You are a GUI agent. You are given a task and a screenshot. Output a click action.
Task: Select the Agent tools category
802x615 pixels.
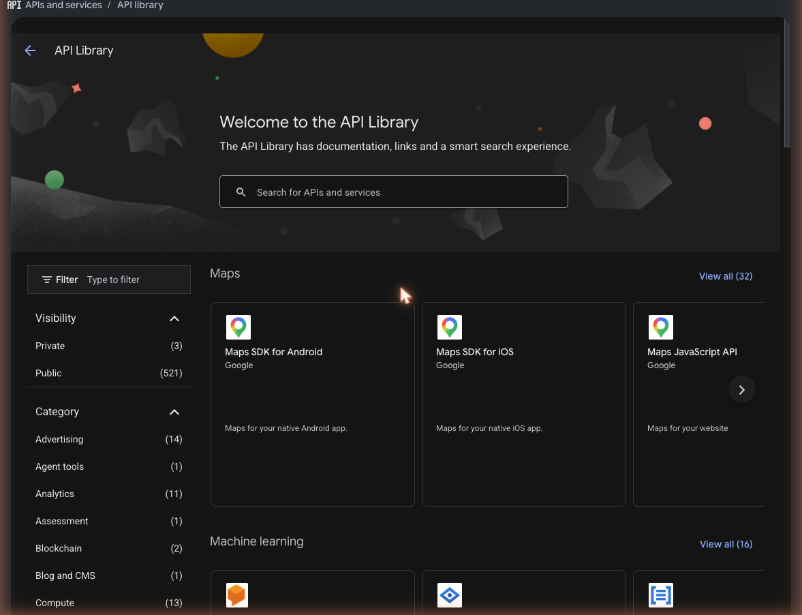pyautogui.click(x=109, y=466)
